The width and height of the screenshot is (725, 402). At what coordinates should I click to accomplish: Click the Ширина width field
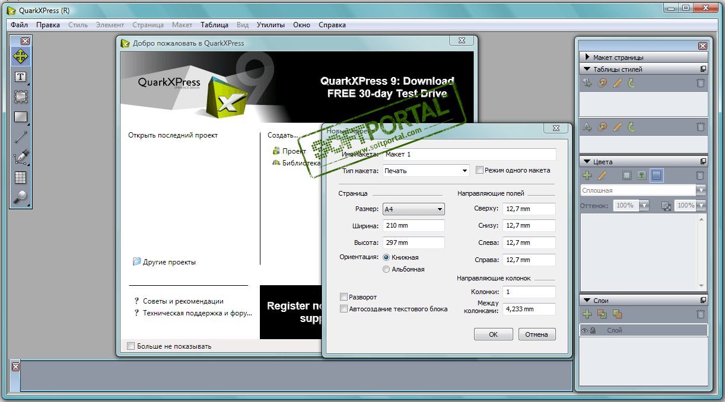coord(414,225)
